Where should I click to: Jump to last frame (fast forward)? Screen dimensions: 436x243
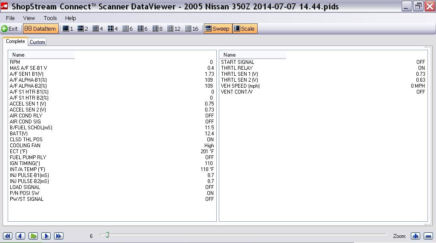click(x=59, y=236)
